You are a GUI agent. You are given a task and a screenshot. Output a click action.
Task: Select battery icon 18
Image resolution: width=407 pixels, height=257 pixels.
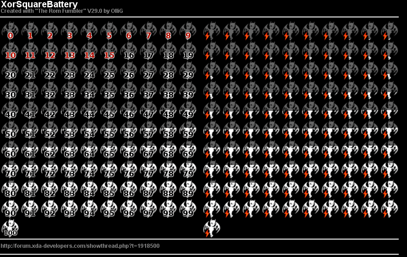click(168, 51)
